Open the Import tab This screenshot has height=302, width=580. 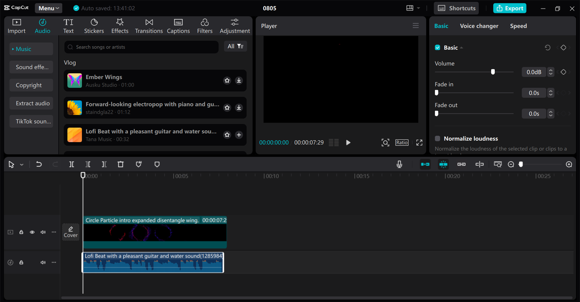pyautogui.click(x=16, y=26)
